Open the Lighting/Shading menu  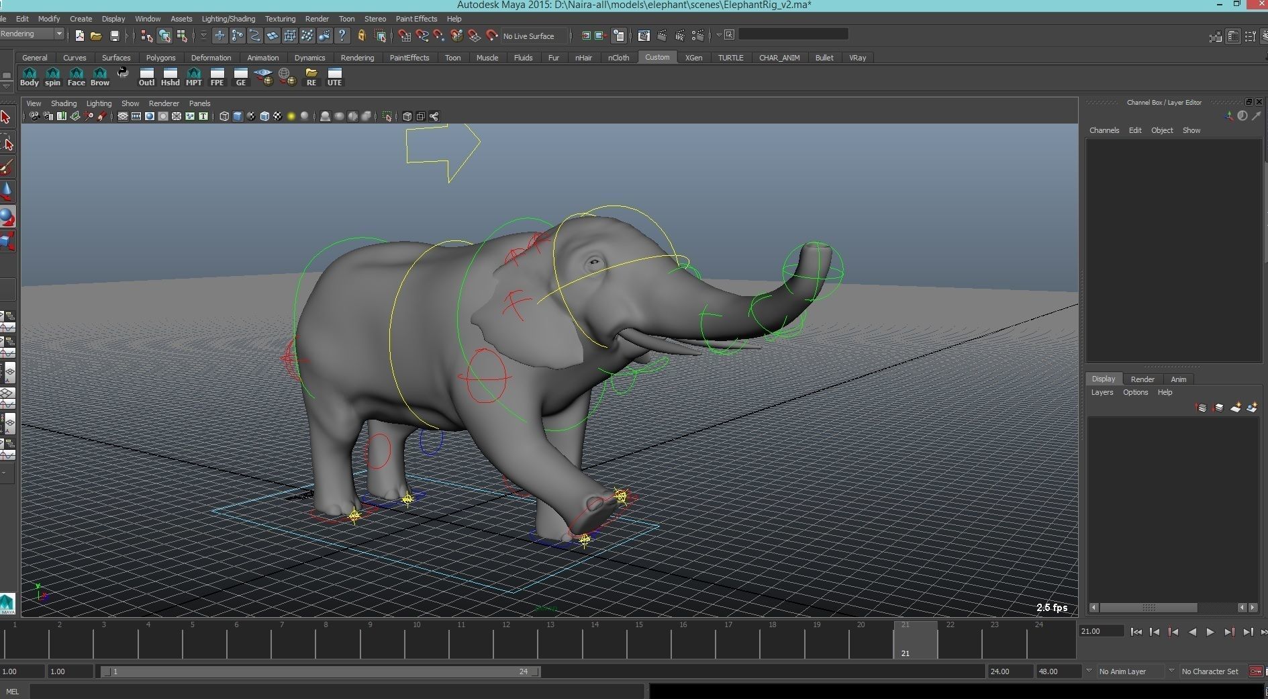(x=228, y=19)
